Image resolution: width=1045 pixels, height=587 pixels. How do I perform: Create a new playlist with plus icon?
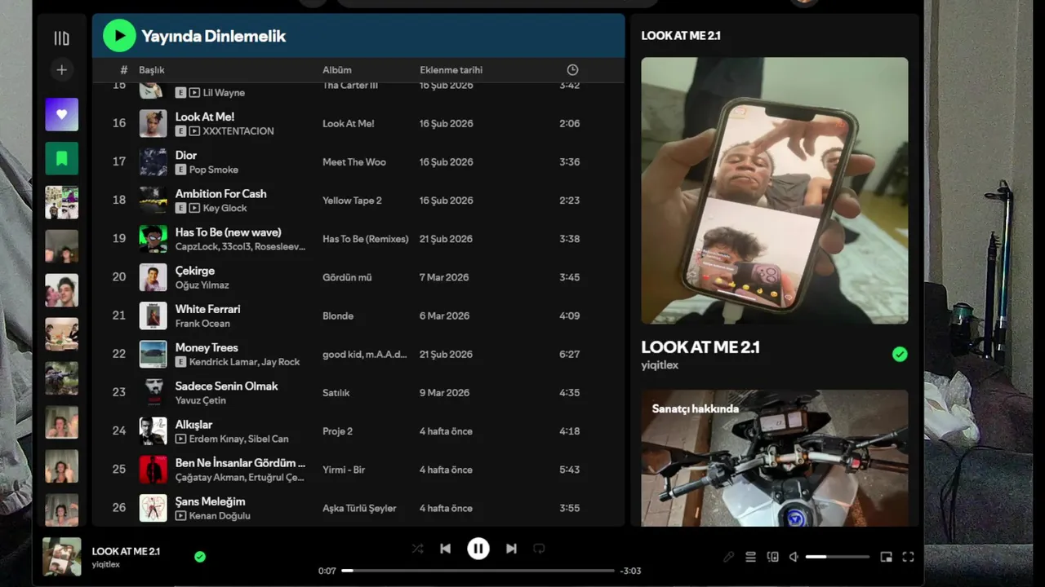tap(61, 69)
